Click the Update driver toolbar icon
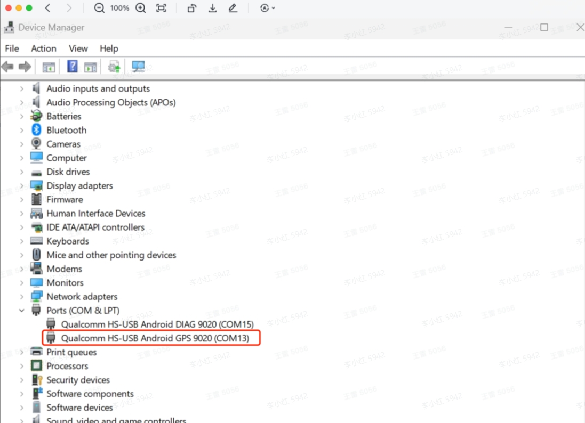585x423 pixels. coord(114,66)
